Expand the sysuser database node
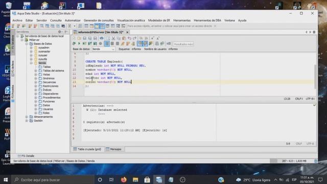327x184 pixels. point(31,55)
